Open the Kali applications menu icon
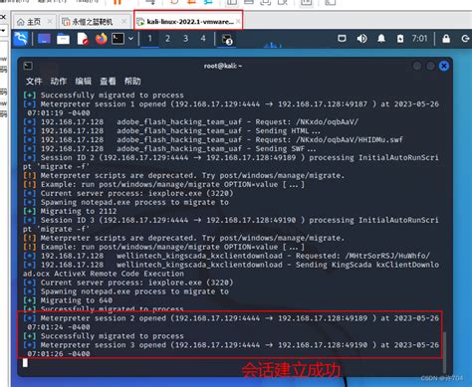Image resolution: width=472 pixels, height=387 pixels. click(x=21, y=39)
